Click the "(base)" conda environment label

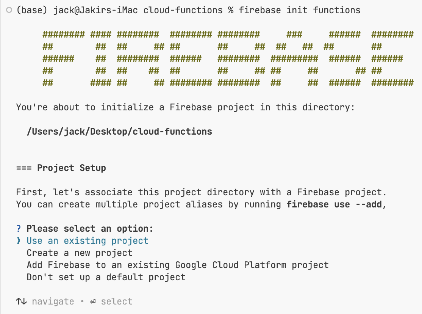[x=32, y=10]
